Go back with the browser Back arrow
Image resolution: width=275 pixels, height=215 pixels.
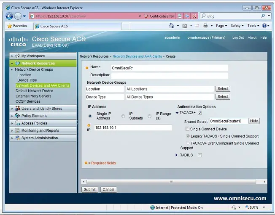point(9,16)
